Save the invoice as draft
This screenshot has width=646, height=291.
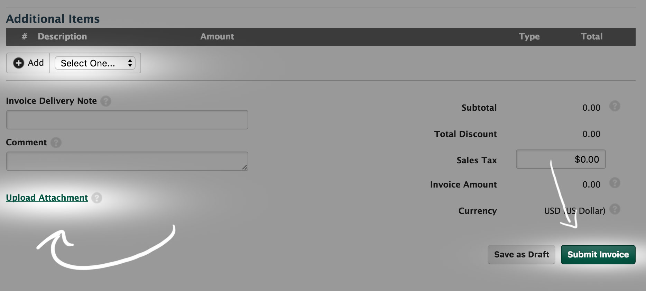[x=521, y=255]
